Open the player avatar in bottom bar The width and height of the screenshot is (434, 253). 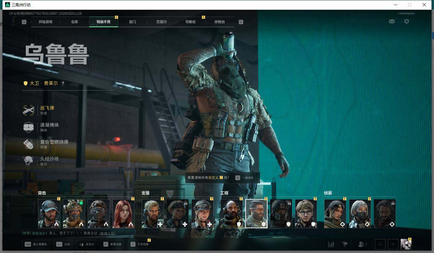(x=406, y=244)
